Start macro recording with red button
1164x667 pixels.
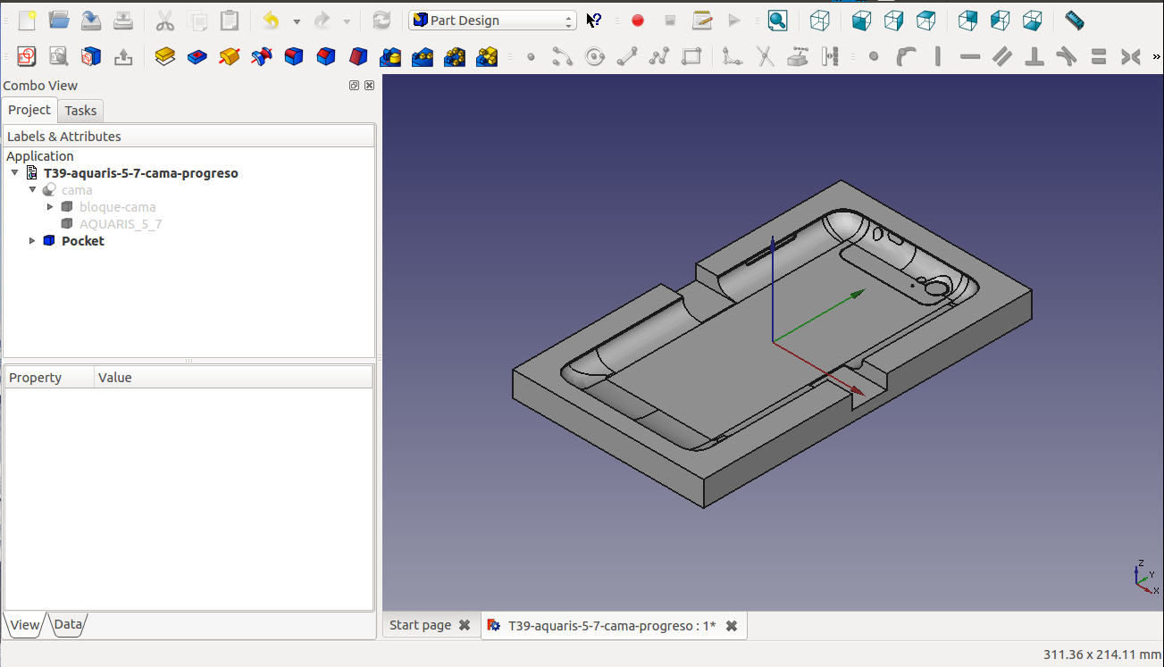pyautogui.click(x=637, y=21)
